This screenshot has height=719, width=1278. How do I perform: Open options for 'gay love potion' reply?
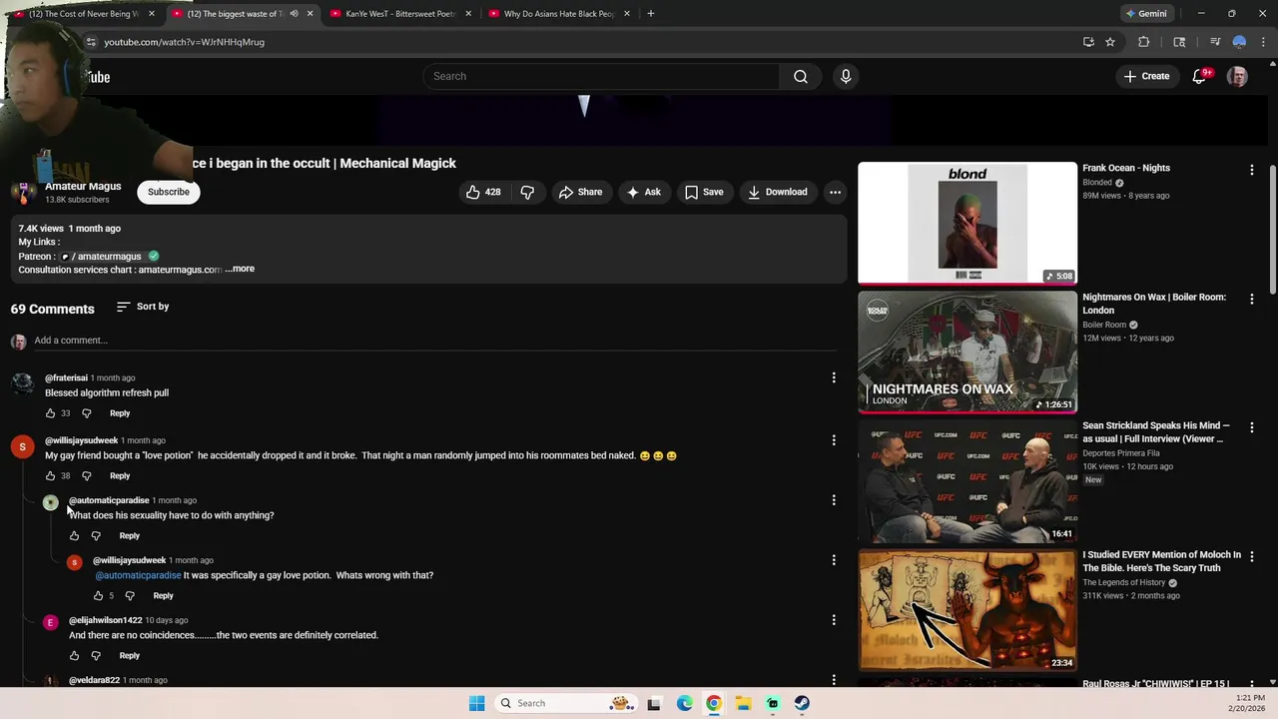[834, 560]
